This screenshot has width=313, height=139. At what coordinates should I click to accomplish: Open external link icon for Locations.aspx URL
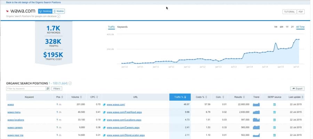pos(104,120)
